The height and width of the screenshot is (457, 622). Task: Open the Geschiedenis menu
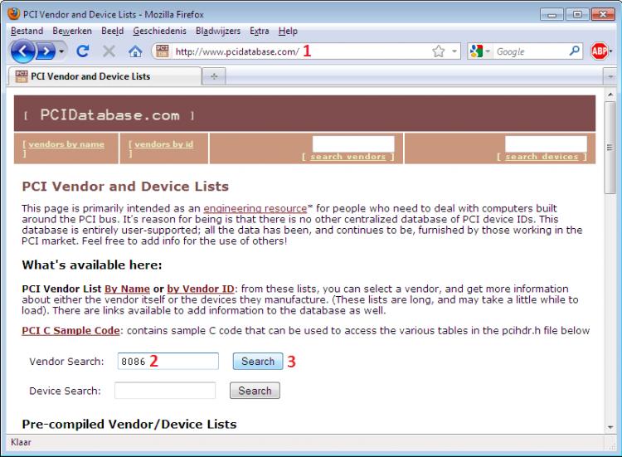tap(159, 31)
